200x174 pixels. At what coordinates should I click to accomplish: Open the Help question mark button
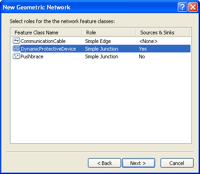click(x=182, y=7)
